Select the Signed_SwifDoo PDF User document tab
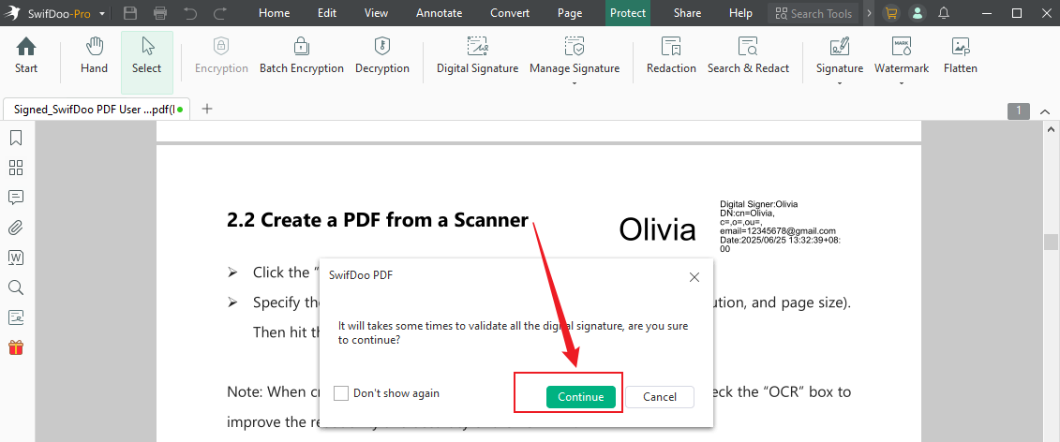The width and height of the screenshot is (1060, 442). [x=97, y=109]
